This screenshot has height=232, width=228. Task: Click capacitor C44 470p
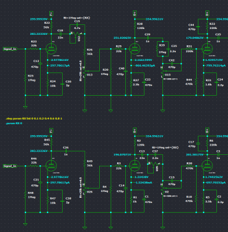tap(198, 27)
